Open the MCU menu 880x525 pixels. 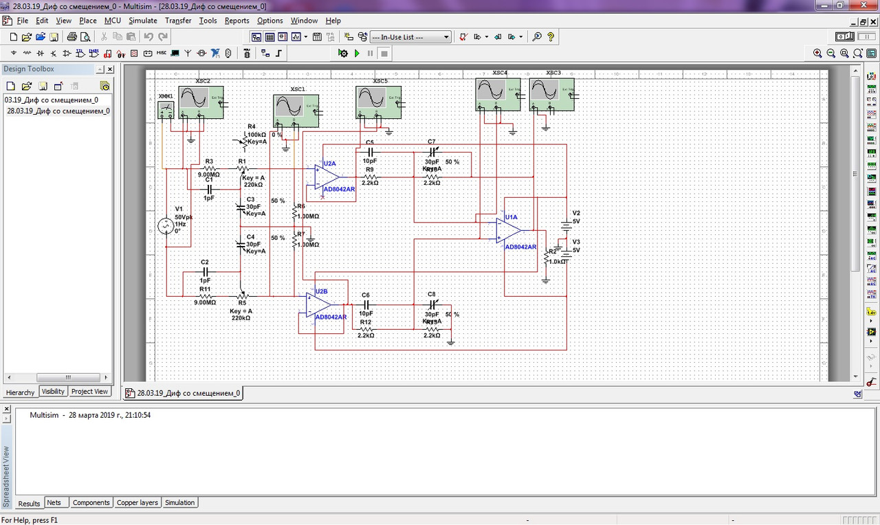pyautogui.click(x=113, y=21)
